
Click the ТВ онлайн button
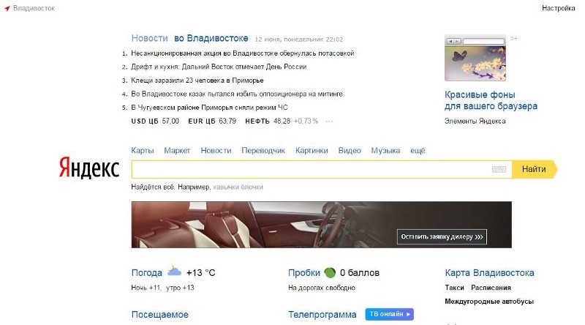coord(390,314)
